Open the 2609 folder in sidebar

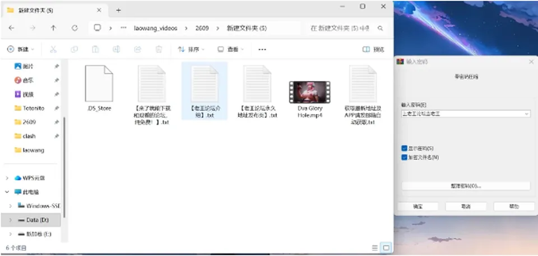click(25, 122)
